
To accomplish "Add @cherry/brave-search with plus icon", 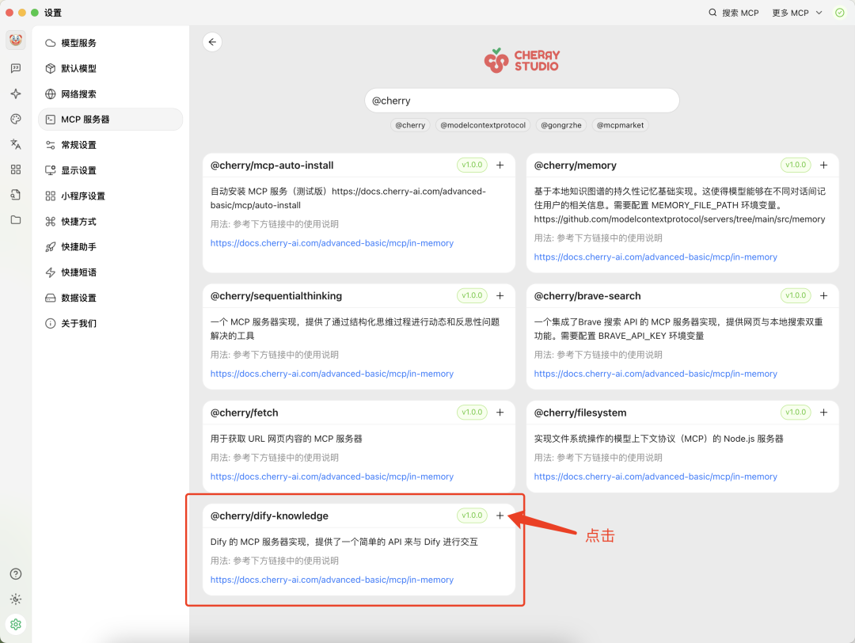I will (x=824, y=295).
